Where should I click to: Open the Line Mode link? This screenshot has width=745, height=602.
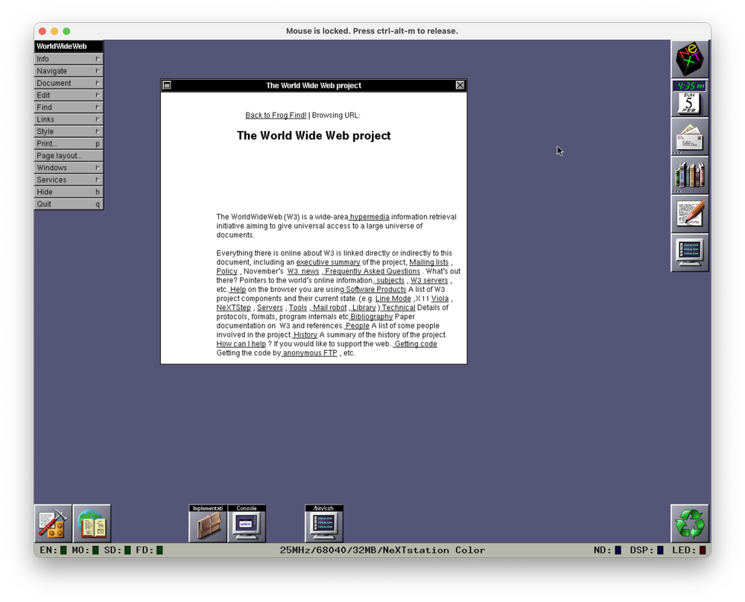(393, 298)
